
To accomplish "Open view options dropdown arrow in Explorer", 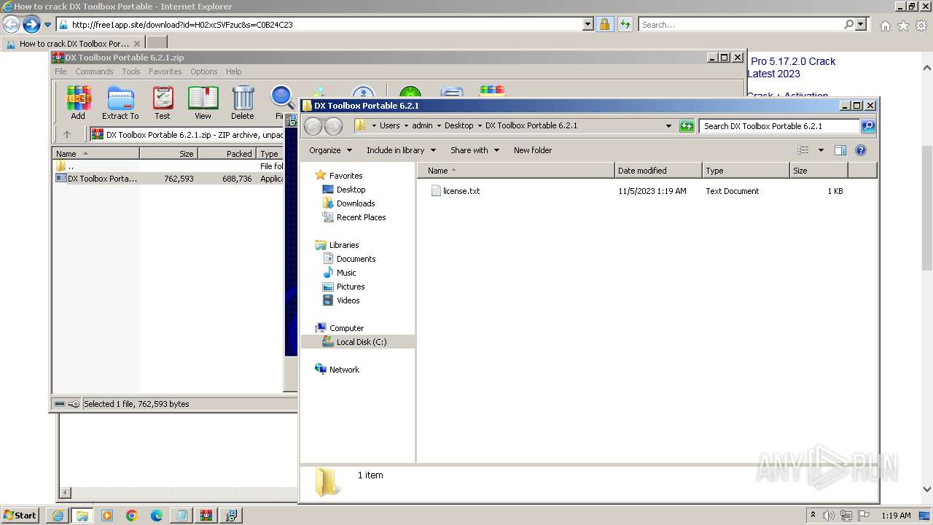I will tap(820, 150).
